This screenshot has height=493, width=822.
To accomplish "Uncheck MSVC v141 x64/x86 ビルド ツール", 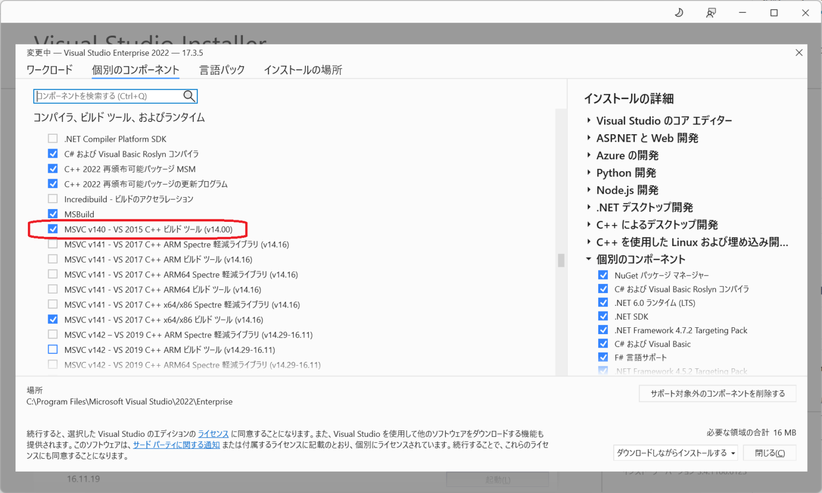I will point(53,319).
